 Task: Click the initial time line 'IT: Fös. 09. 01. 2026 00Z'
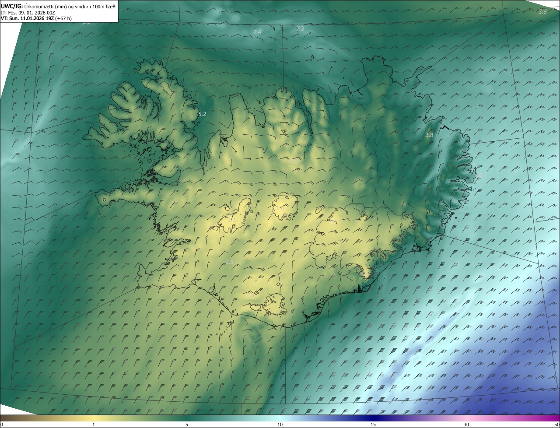click(28, 13)
